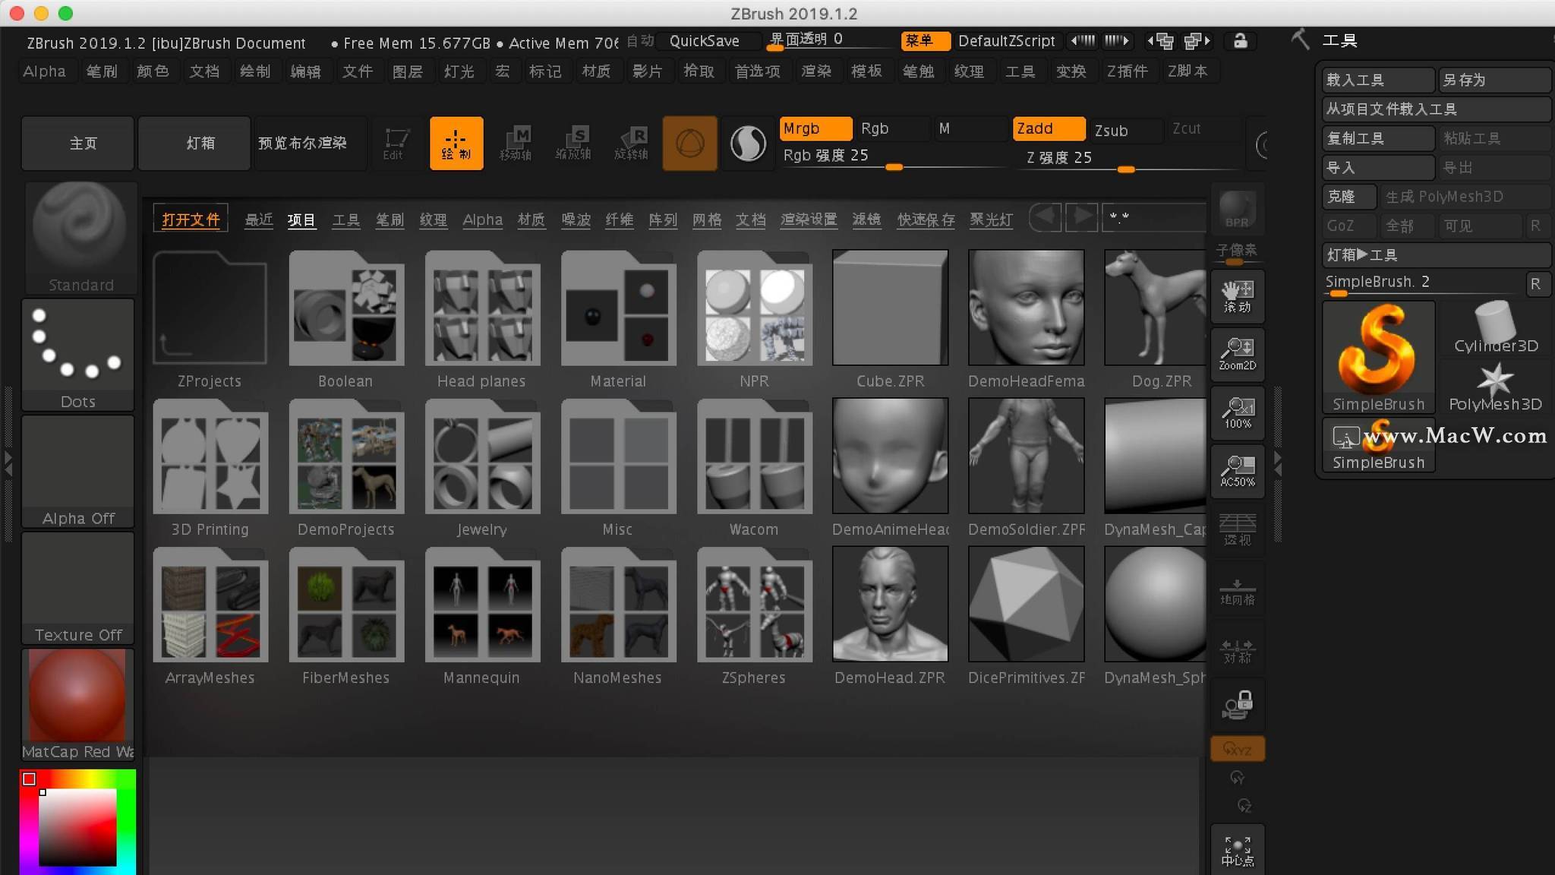Open the Alpha Off selector
This screenshot has width=1555, height=875.
(x=78, y=472)
